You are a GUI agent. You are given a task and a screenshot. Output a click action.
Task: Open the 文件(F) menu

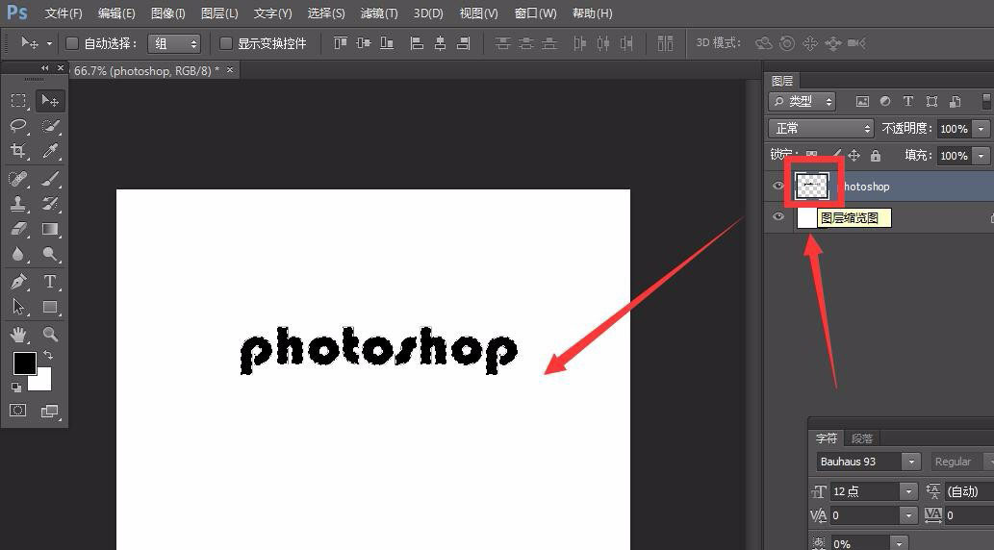[x=64, y=12]
